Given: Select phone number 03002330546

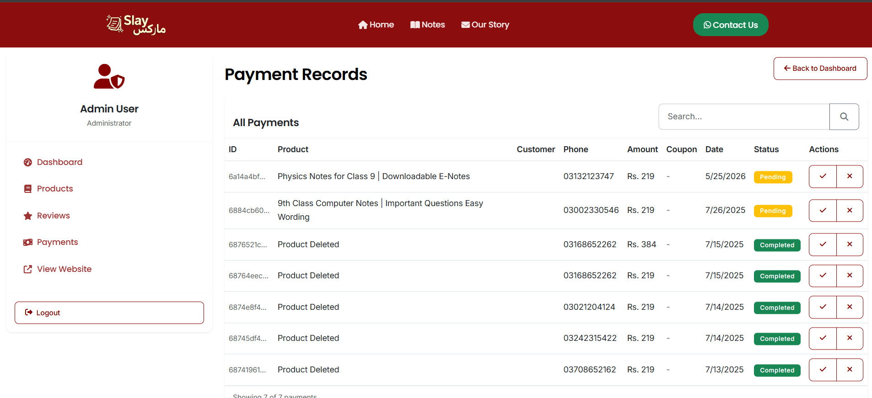Looking at the screenshot, I should [591, 210].
